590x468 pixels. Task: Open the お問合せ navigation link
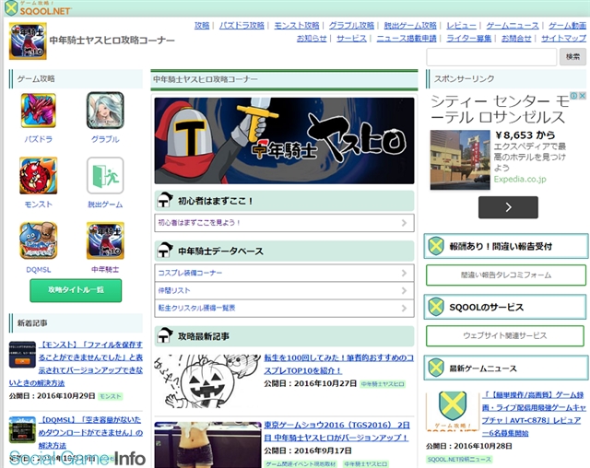coord(516,39)
